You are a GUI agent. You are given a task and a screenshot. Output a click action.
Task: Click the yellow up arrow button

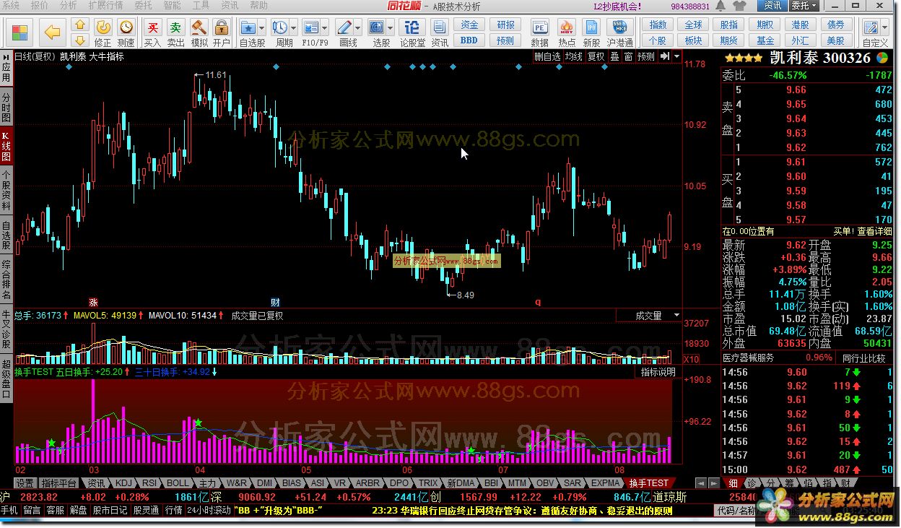pos(80,26)
